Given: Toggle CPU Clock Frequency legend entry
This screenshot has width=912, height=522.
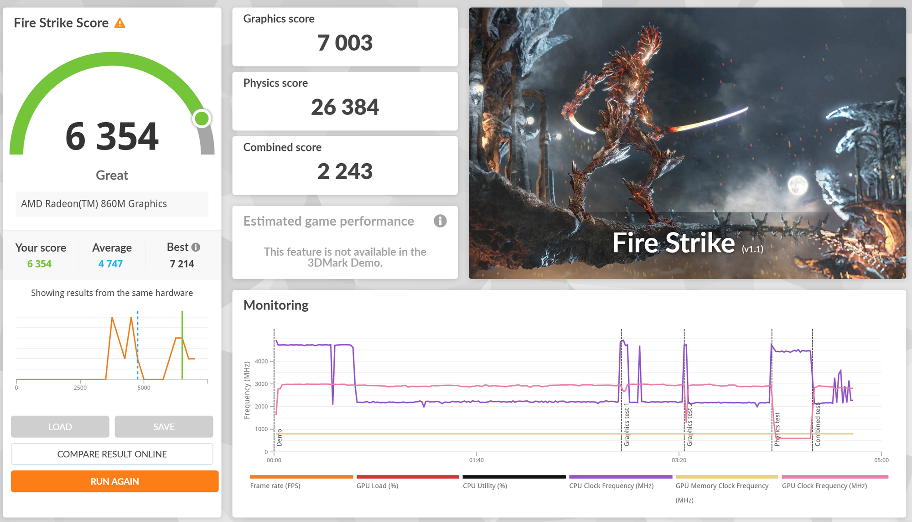Looking at the screenshot, I should click(x=611, y=486).
